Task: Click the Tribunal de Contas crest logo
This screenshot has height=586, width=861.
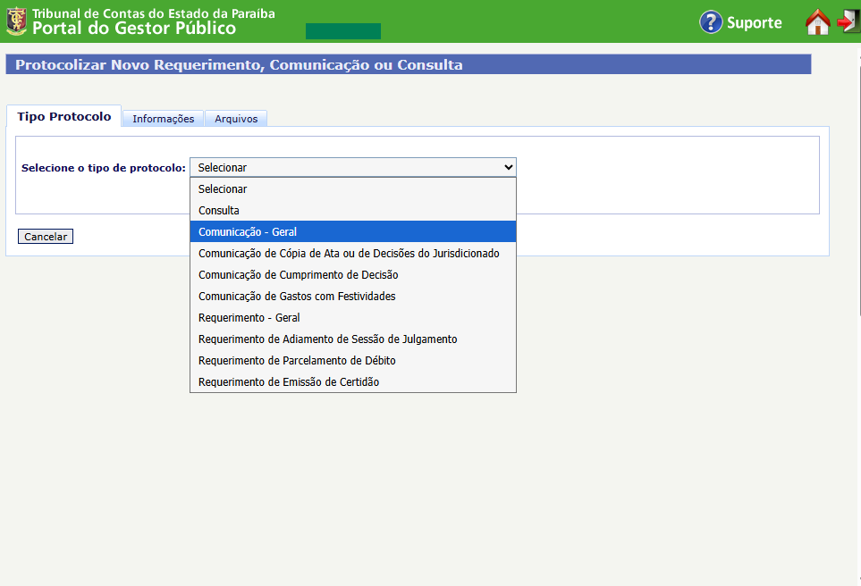Action: tap(16, 21)
